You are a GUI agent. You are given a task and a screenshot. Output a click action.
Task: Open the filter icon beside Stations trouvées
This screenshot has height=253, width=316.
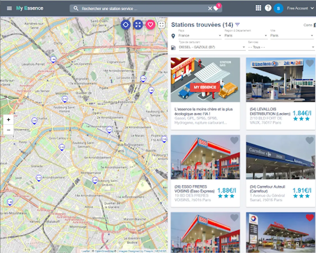pyautogui.click(x=238, y=24)
